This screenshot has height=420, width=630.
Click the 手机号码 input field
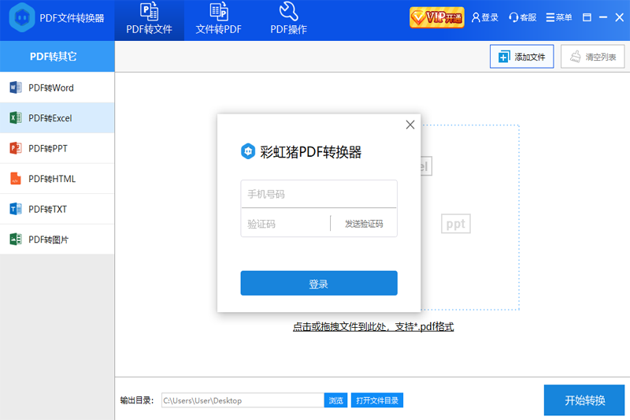(x=319, y=194)
